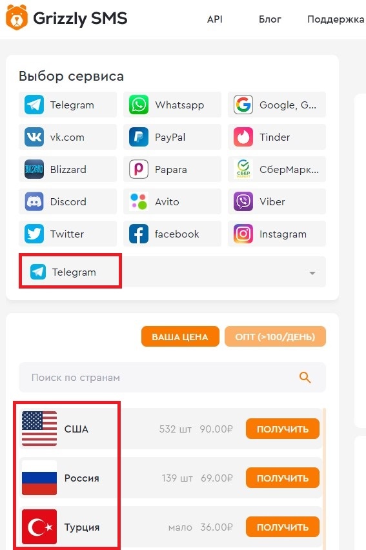
Task: Select the Viber service icon
Action: tap(243, 201)
